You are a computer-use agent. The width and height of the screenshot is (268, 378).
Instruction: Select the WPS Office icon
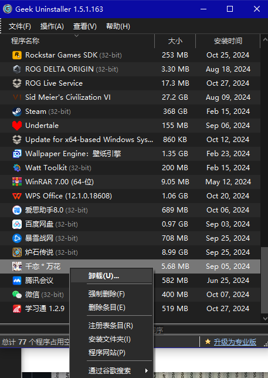point(17,196)
